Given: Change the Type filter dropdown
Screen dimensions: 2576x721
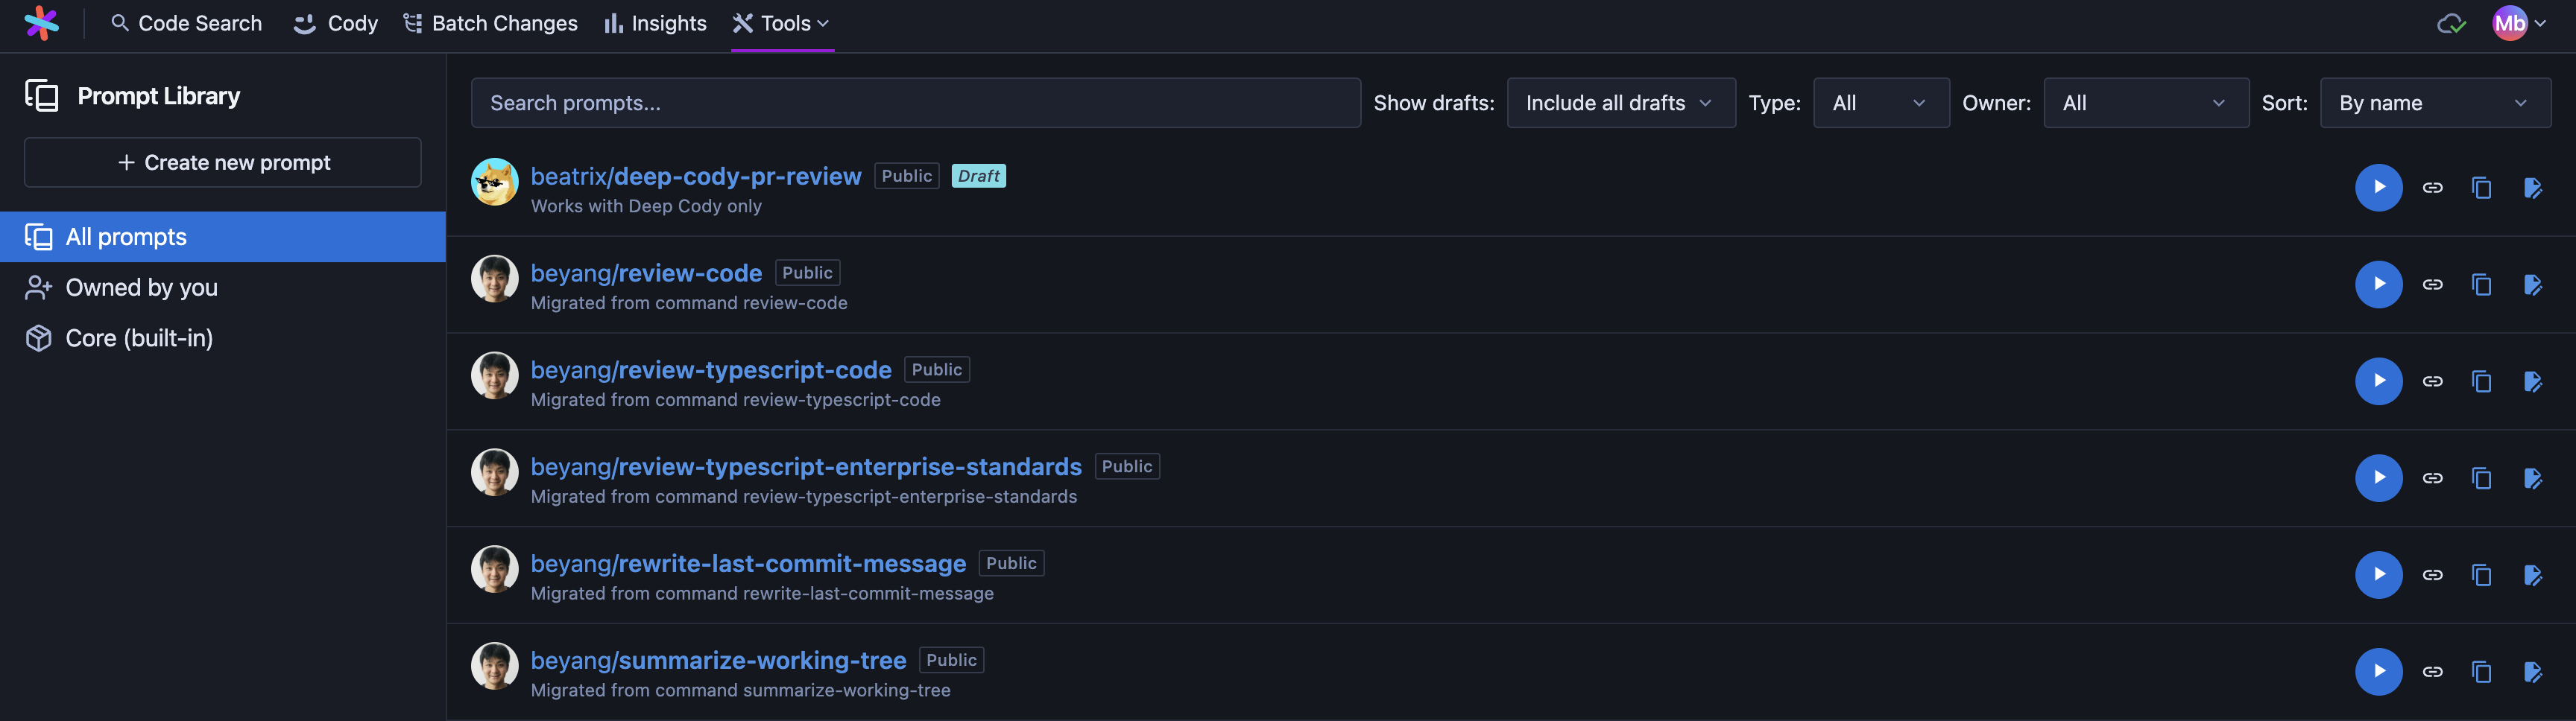Looking at the screenshot, I should [x=1880, y=102].
